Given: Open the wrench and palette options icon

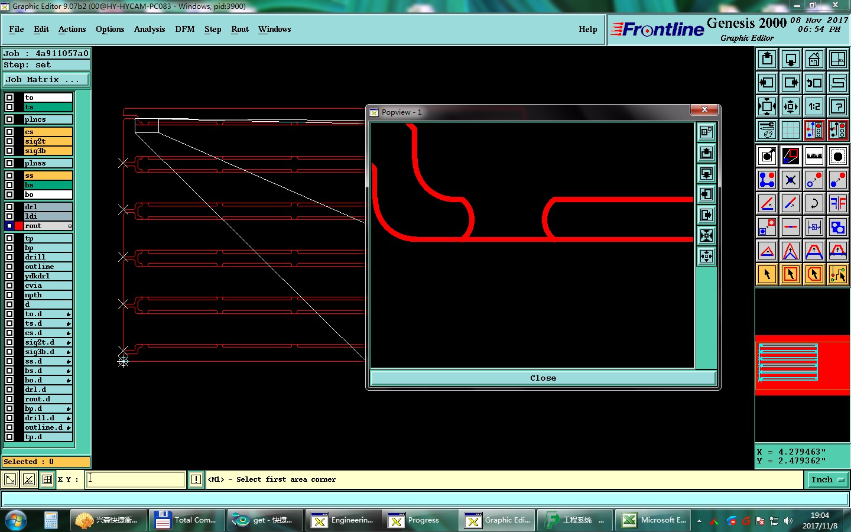Looking at the screenshot, I should tap(767, 130).
